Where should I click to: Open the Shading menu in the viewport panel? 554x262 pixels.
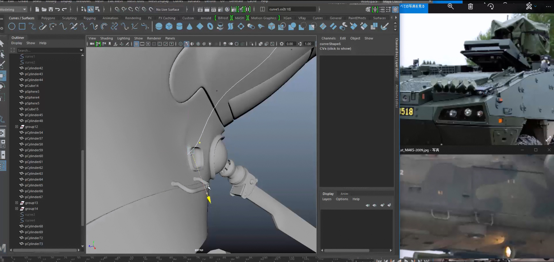point(107,38)
